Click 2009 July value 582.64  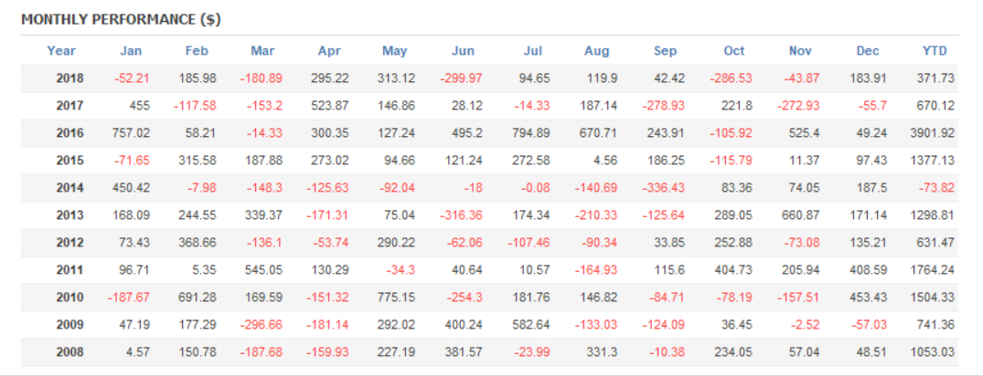pos(530,325)
